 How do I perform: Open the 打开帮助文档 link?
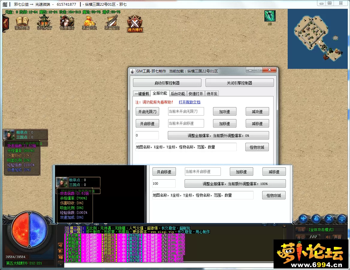189,102
